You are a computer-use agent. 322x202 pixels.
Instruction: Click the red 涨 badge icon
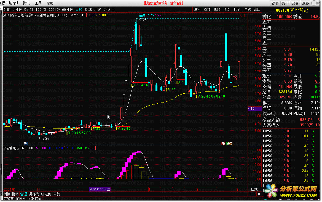point(223,143)
